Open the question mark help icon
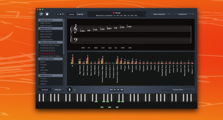223x120 pixels. (x=63, y=14)
